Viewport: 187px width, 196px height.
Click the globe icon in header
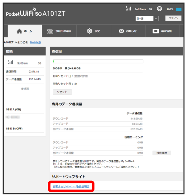pyautogui.click(x=160, y=9)
